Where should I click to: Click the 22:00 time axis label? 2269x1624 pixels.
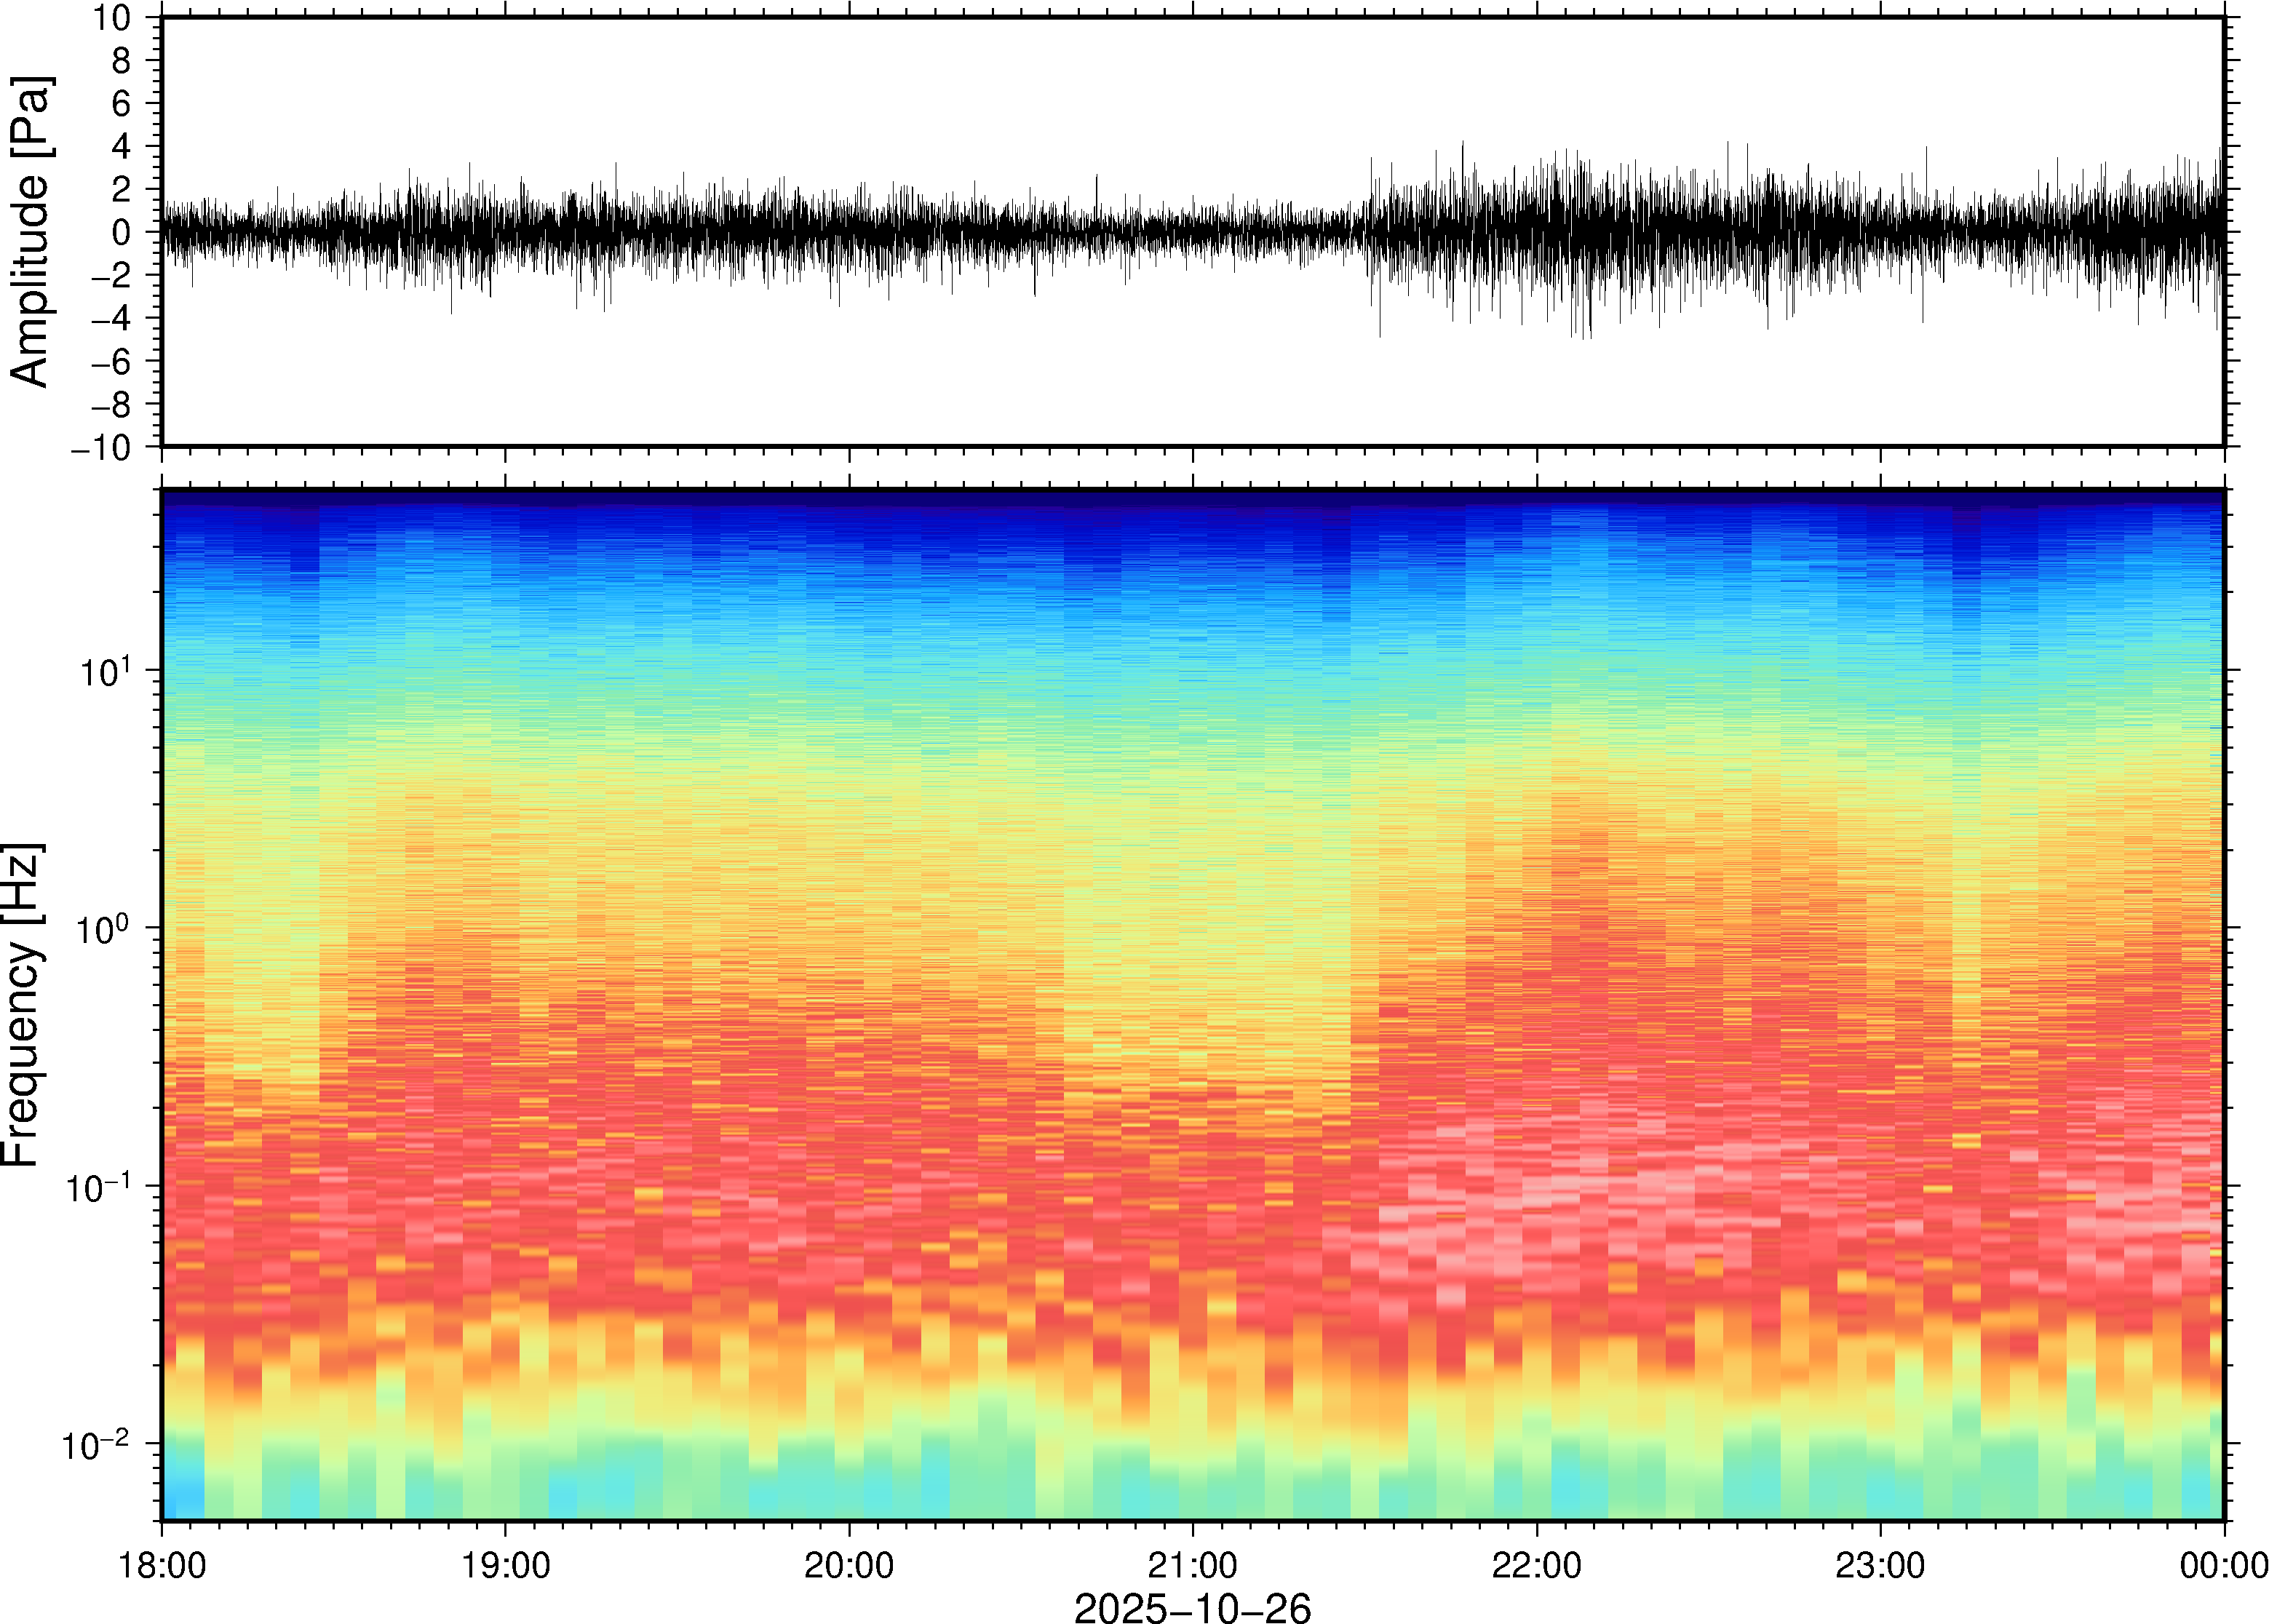(x=1536, y=1565)
